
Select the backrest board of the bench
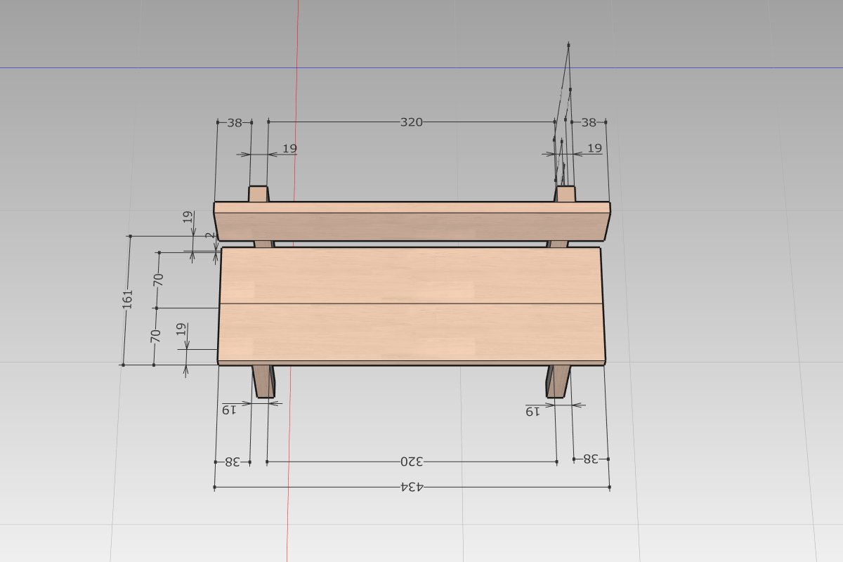(x=412, y=221)
